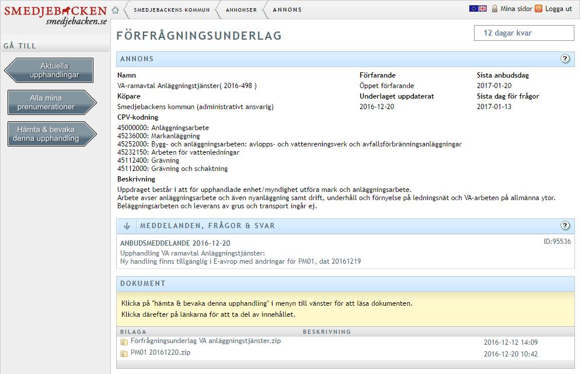Click the padlock icon beside Mina sidor
582x374 pixels.
tap(494, 9)
